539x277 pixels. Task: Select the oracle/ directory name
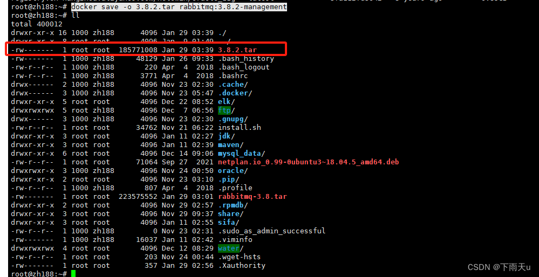(x=233, y=171)
